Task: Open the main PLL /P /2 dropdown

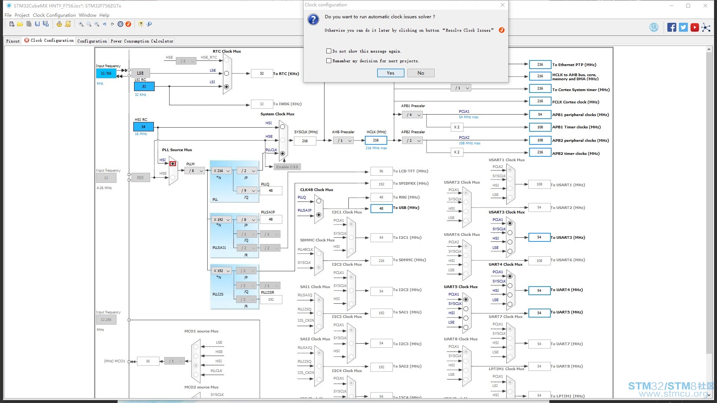Action: pyautogui.click(x=247, y=171)
